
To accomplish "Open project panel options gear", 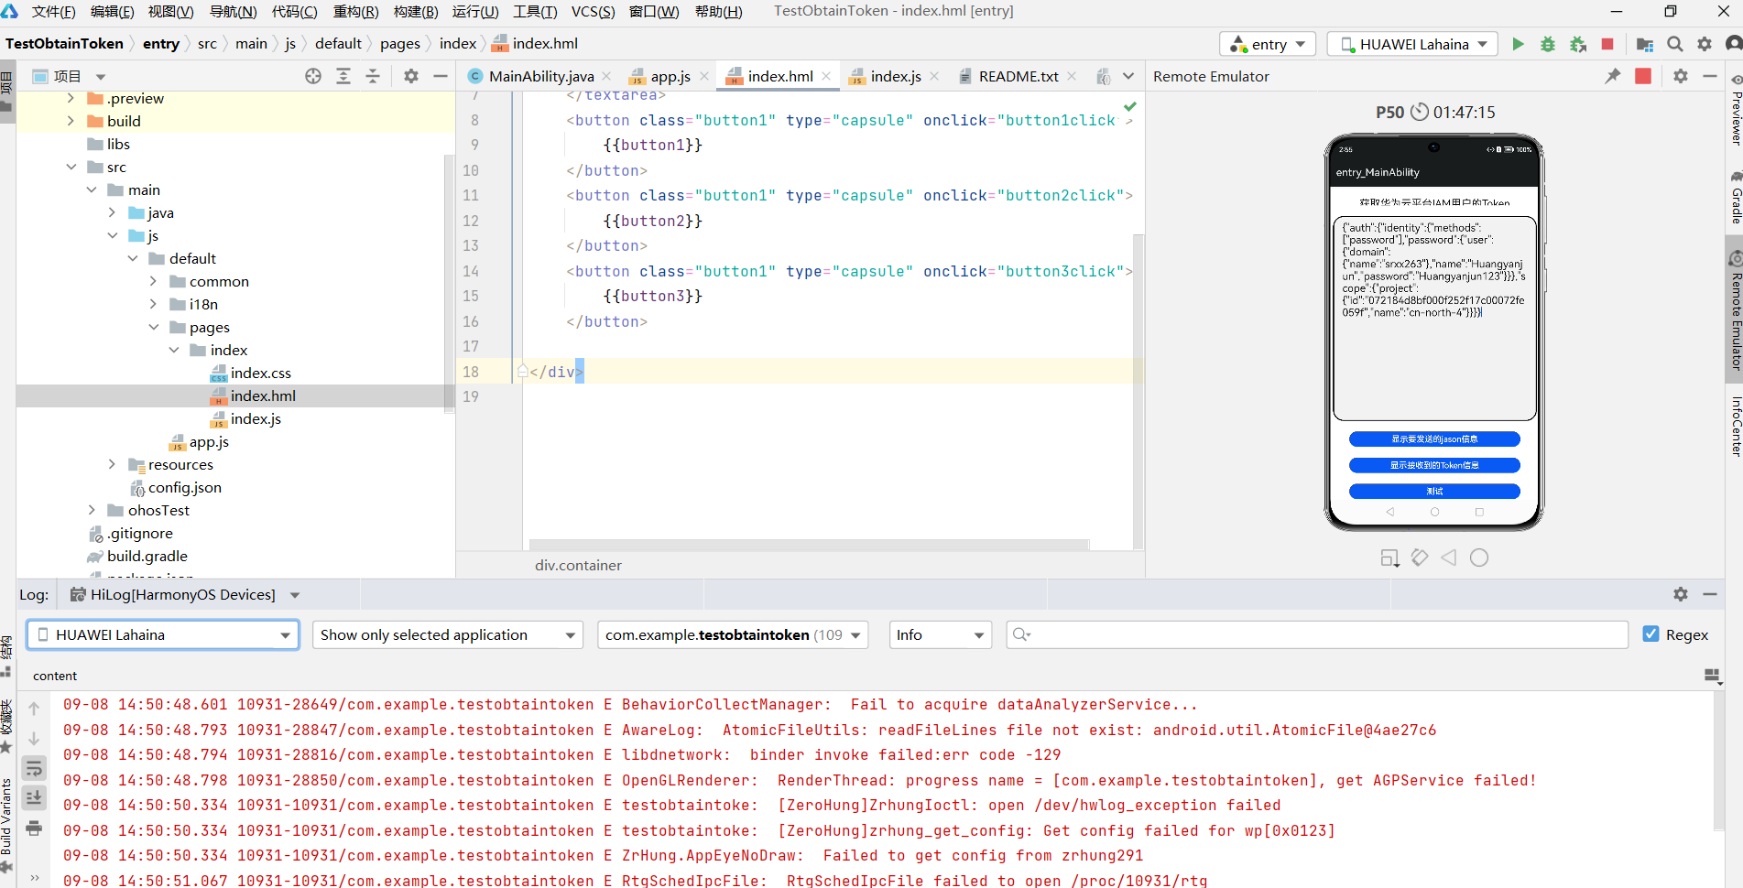I will (411, 76).
